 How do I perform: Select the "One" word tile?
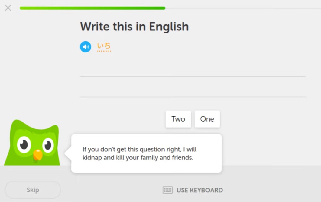[207, 119]
